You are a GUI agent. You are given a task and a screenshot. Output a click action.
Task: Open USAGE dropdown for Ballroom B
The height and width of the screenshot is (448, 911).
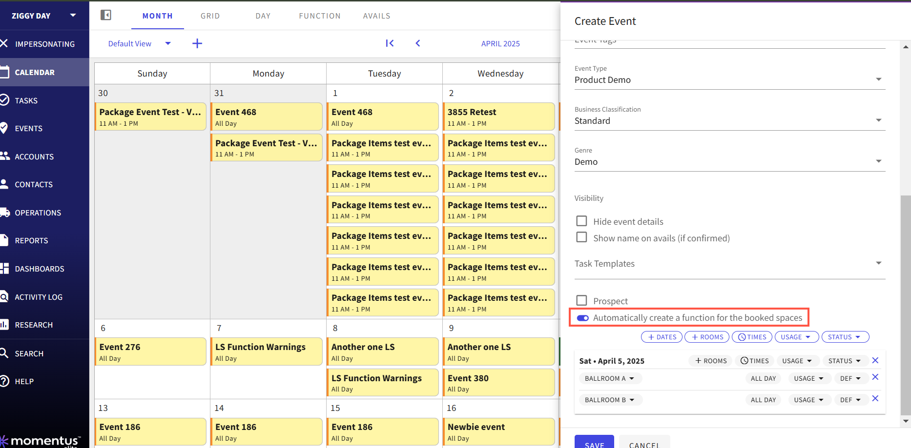click(809, 400)
